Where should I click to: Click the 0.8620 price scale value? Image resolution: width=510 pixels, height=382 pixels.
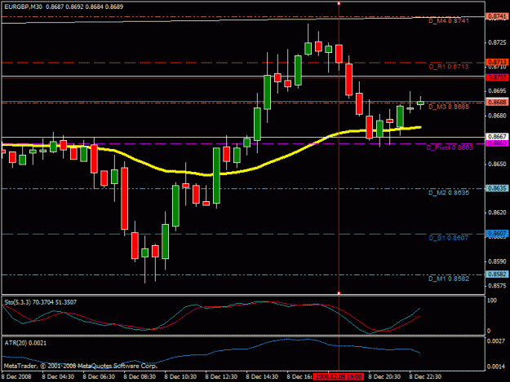tap(497, 213)
